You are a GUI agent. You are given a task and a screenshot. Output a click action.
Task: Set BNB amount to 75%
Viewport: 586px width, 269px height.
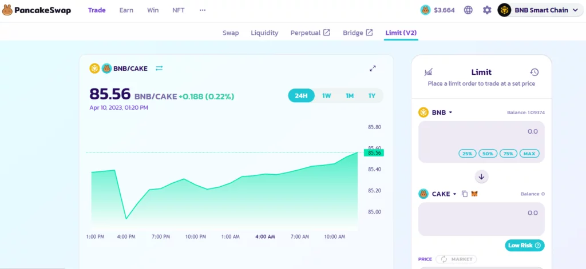click(508, 153)
